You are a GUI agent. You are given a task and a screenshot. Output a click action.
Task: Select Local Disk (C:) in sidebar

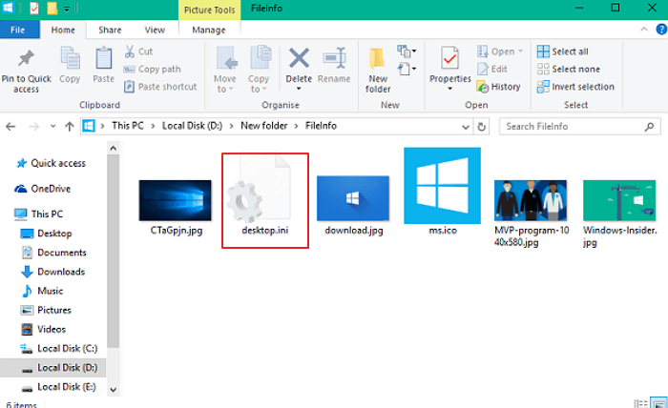coord(59,349)
